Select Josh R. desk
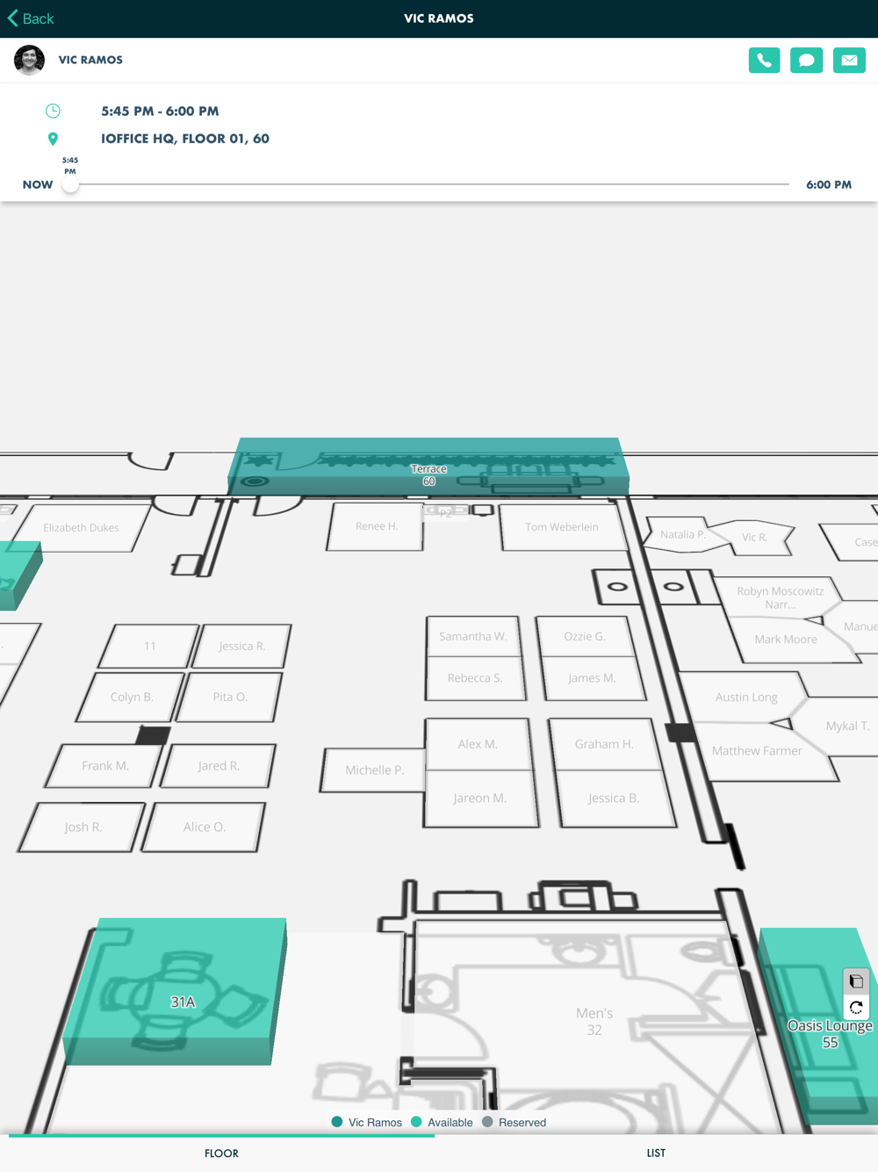The width and height of the screenshot is (878, 1172). pos(83,828)
